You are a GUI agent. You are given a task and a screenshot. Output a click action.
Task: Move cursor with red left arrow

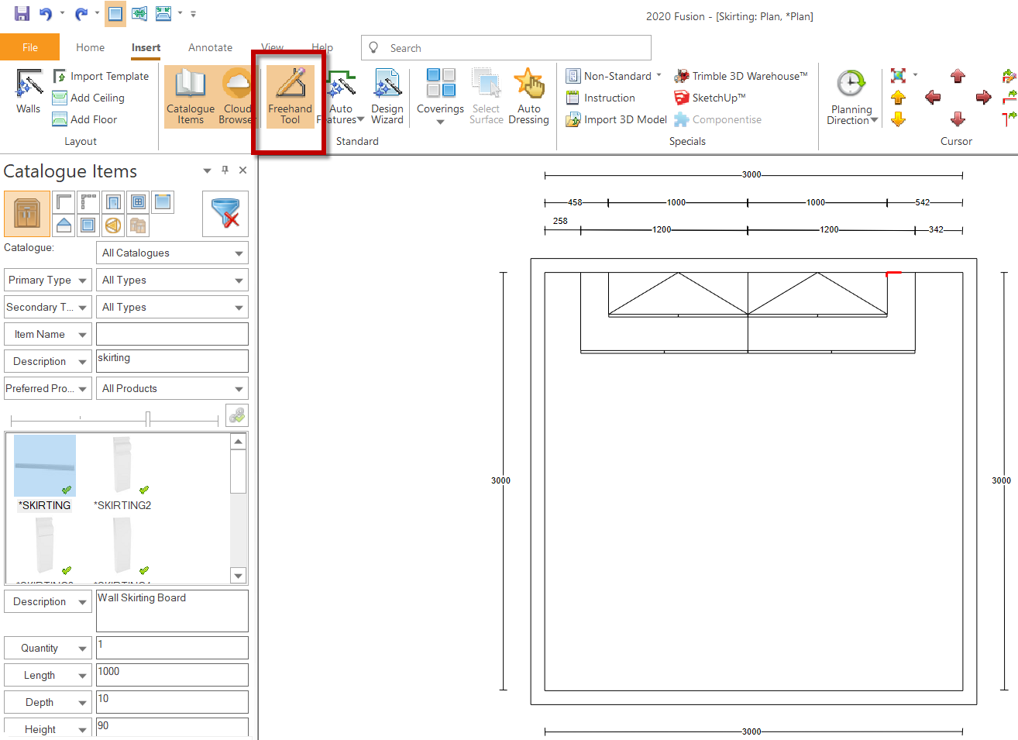pos(933,97)
